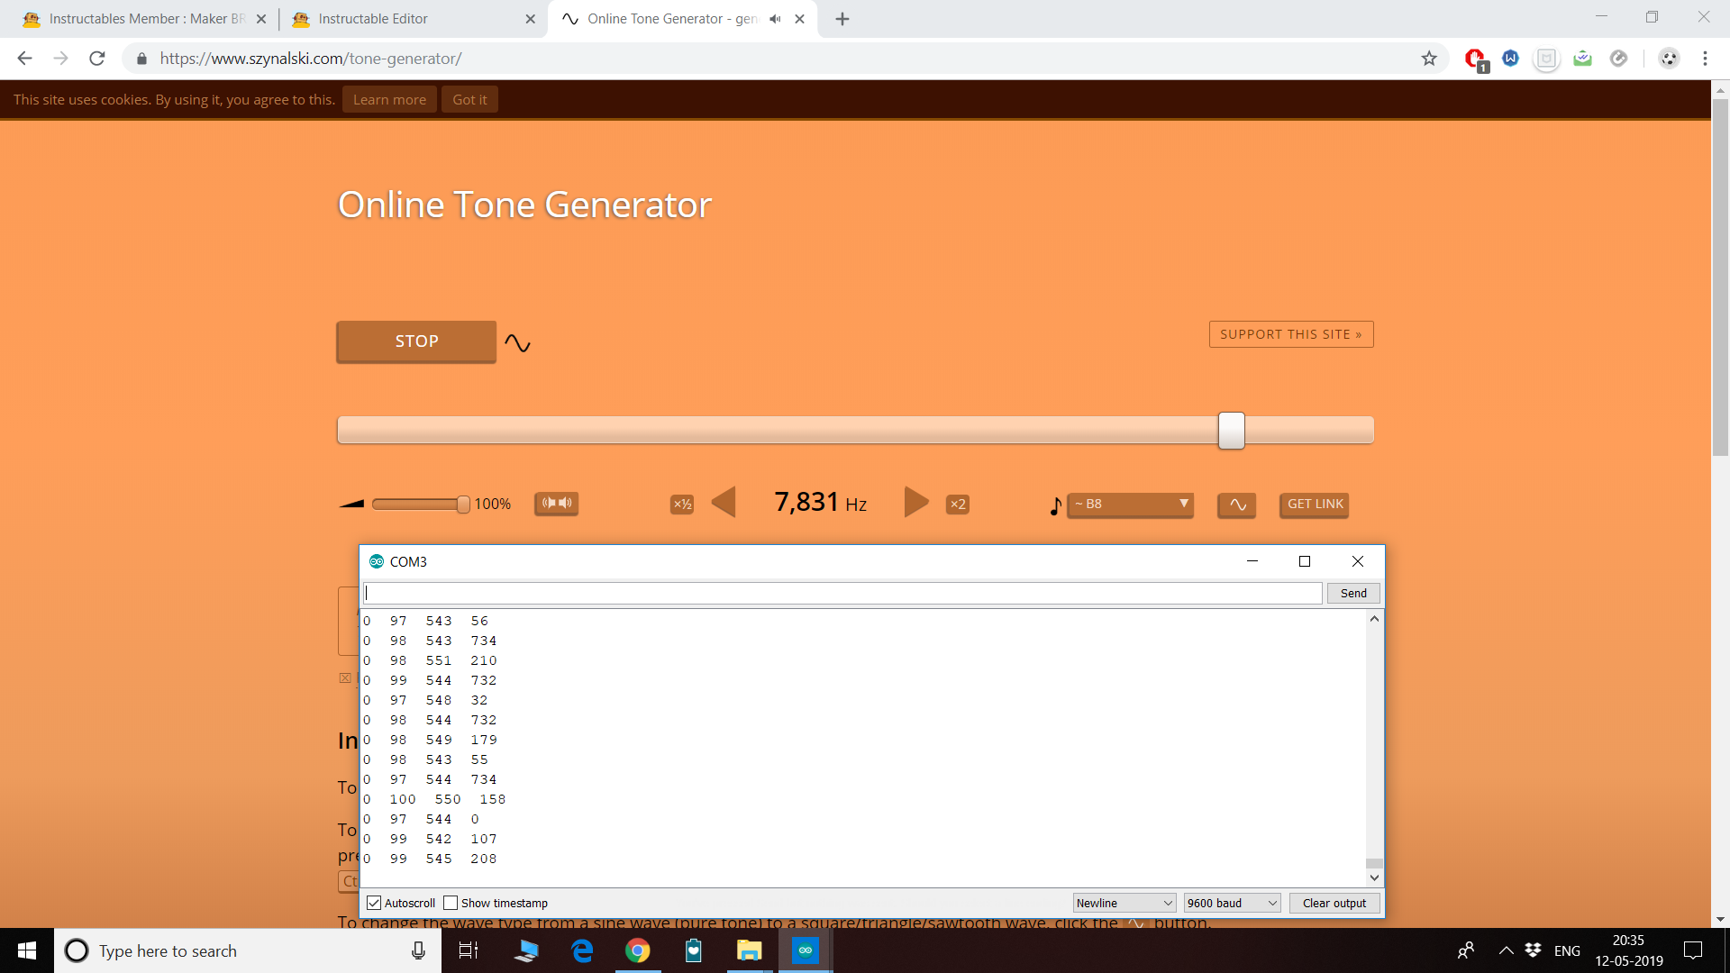Open Microsoft Edge from taskbar
This screenshot has width=1730, height=973.
point(582,950)
